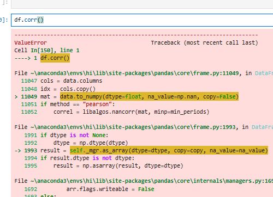The width and height of the screenshot is (273, 197).
Task: Click line 11051 'if method == "pearson"'
Action: (x=68, y=104)
